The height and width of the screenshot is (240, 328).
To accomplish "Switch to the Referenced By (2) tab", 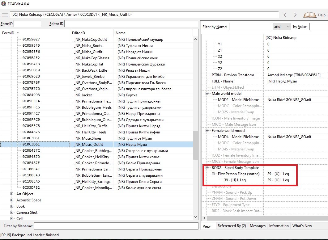I will (232, 226).
